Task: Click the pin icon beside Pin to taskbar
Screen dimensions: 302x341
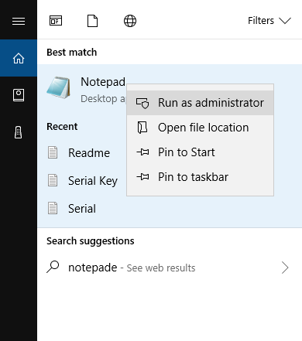Action: click(x=142, y=177)
